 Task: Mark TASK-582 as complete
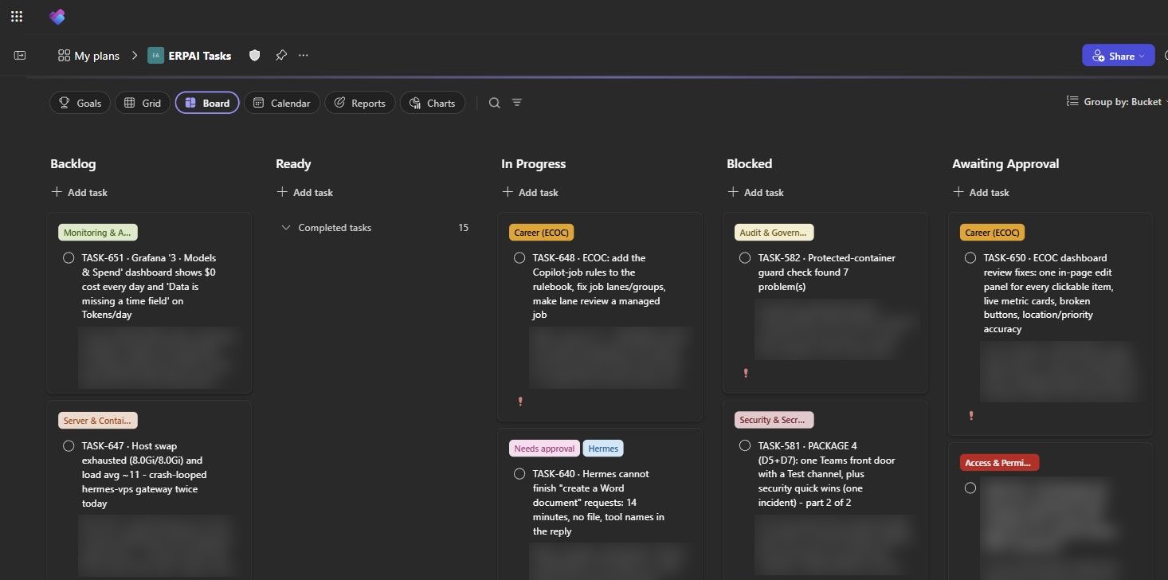pyautogui.click(x=745, y=258)
